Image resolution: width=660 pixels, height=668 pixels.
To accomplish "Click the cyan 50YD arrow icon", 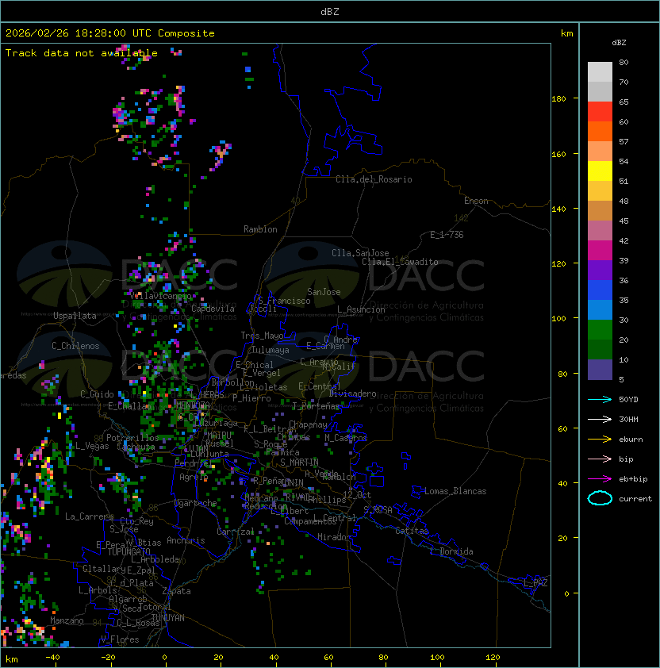I will tap(600, 399).
